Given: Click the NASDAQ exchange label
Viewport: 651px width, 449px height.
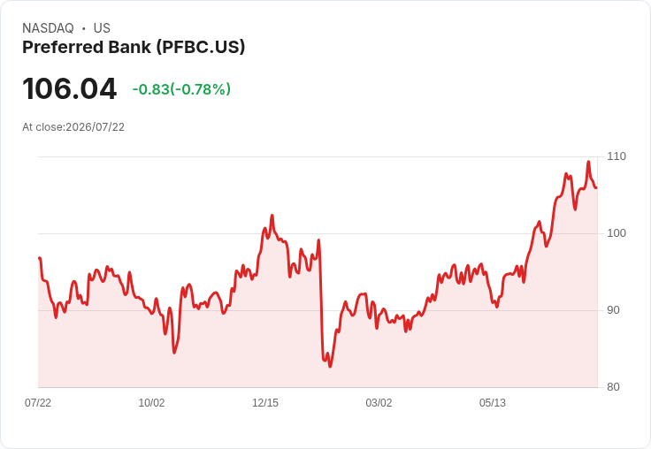Looking at the screenshot, I should (x=48, y=28).
